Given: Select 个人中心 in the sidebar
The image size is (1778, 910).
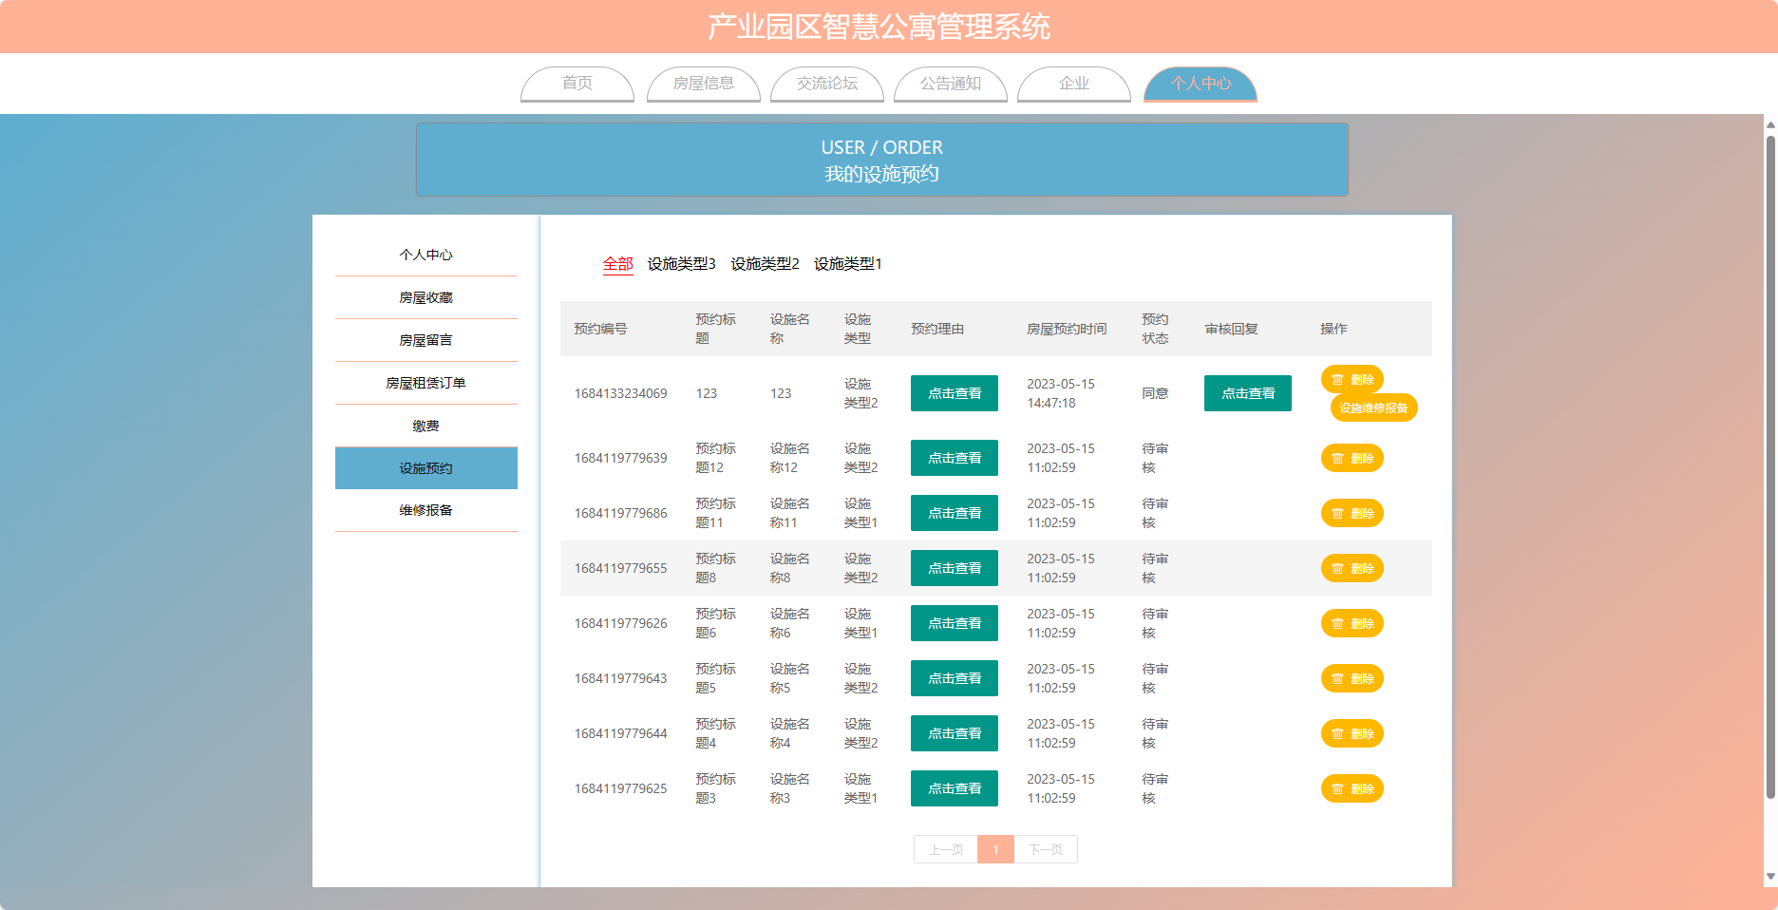Looking at the screenshot, I should click(426, 255).
